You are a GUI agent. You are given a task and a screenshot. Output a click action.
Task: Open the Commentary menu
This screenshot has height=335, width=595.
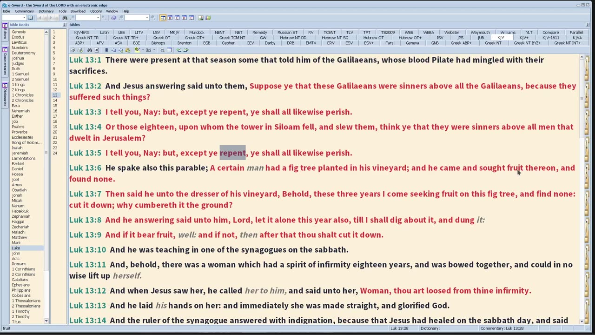point(24,11)
